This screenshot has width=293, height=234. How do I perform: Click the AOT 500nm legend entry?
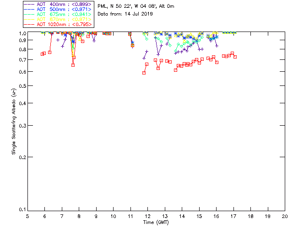click(58, 9)
